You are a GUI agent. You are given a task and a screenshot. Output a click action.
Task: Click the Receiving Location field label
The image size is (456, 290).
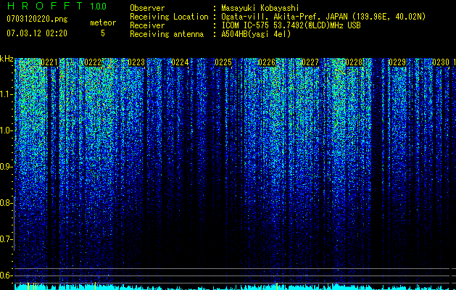coord(169,17)
